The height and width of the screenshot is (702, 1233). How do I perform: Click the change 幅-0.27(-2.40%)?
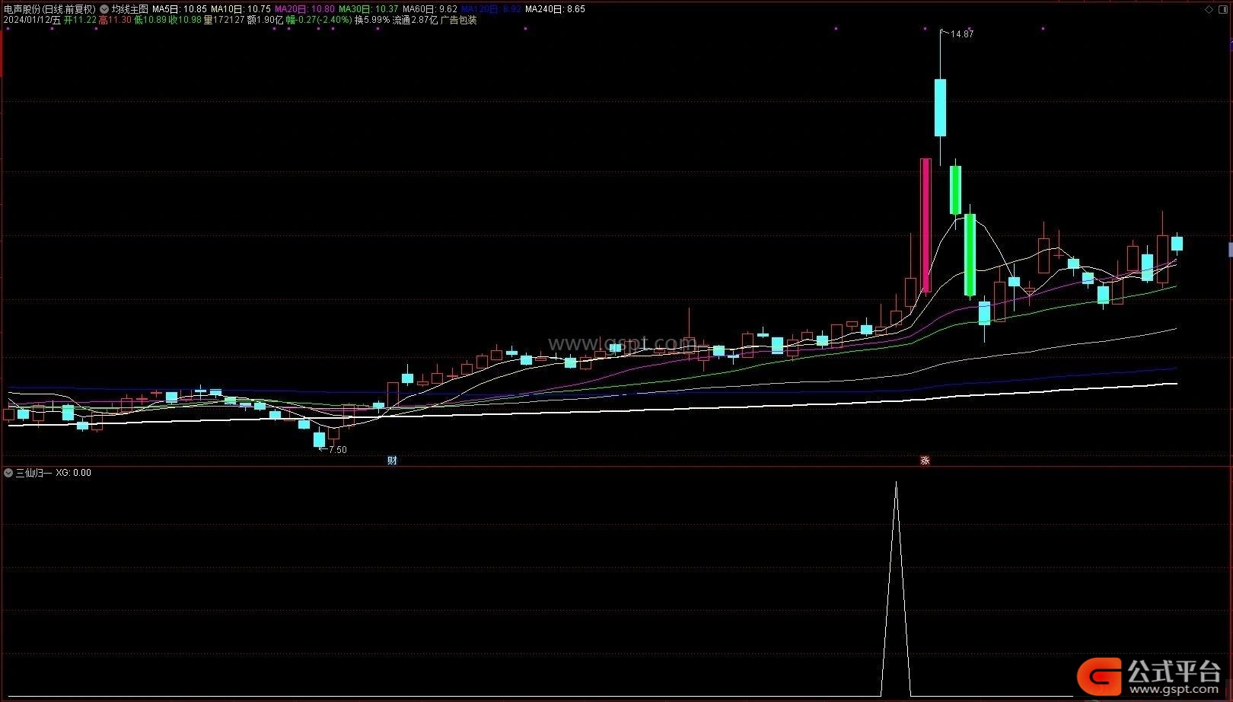pyautogui.click(x=319, y=21)
